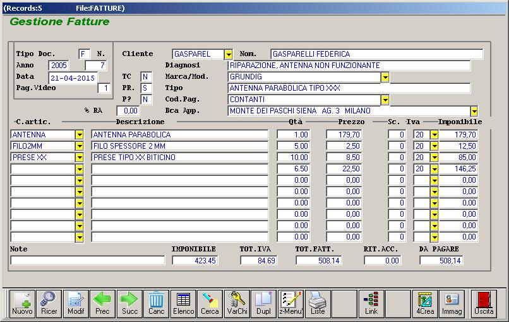Click price field showing 179,70
This screenshot has height=322, width=509.
pyautogui.click(x=344, y=134)
